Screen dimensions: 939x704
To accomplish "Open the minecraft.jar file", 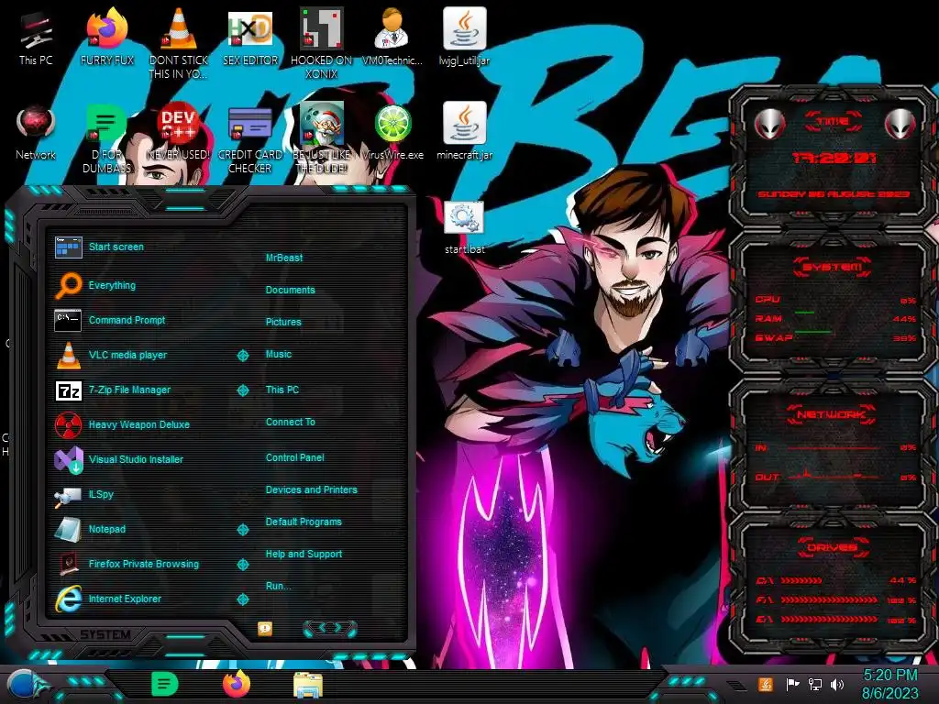I will click(464, 132).
